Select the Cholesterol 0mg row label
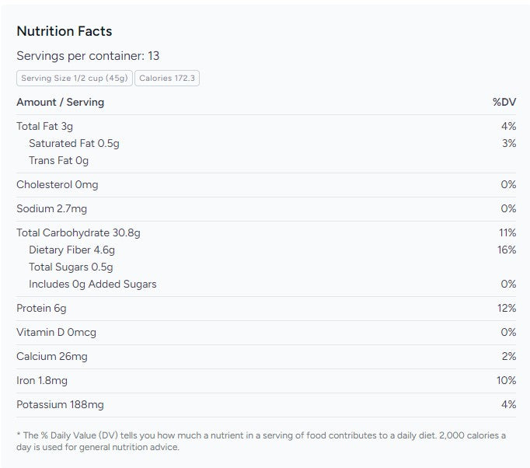 pos(57,184)
